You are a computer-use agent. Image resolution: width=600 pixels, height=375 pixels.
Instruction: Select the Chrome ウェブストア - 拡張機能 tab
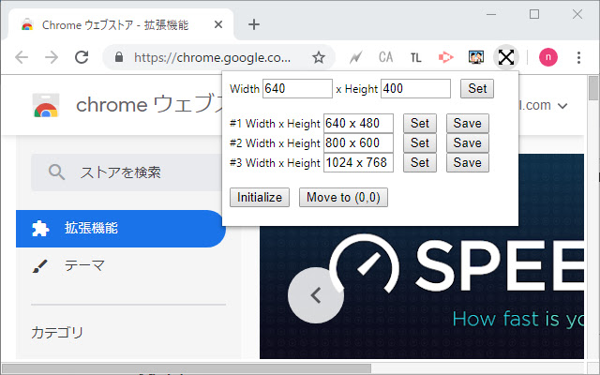click(x=121, y=25)
